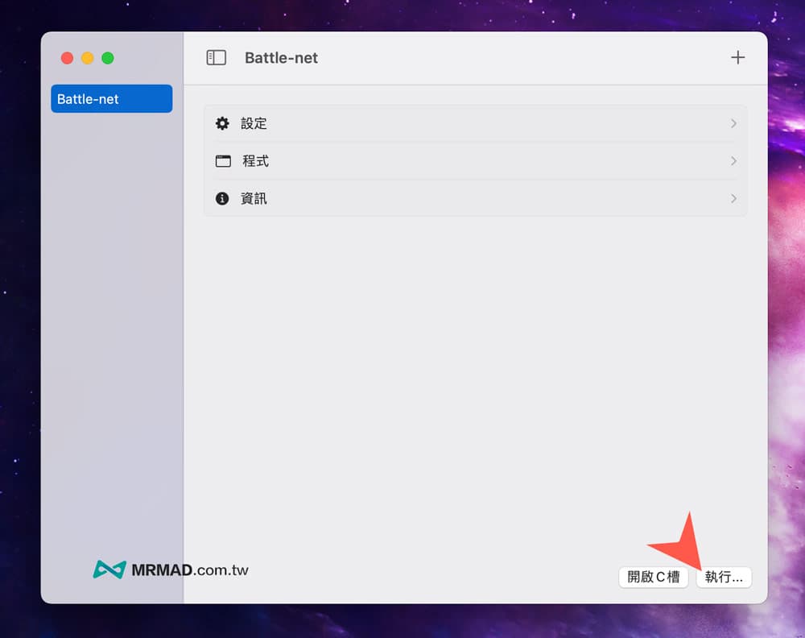Select the Battle-net bottle in the sidebar

click(111, 99)
